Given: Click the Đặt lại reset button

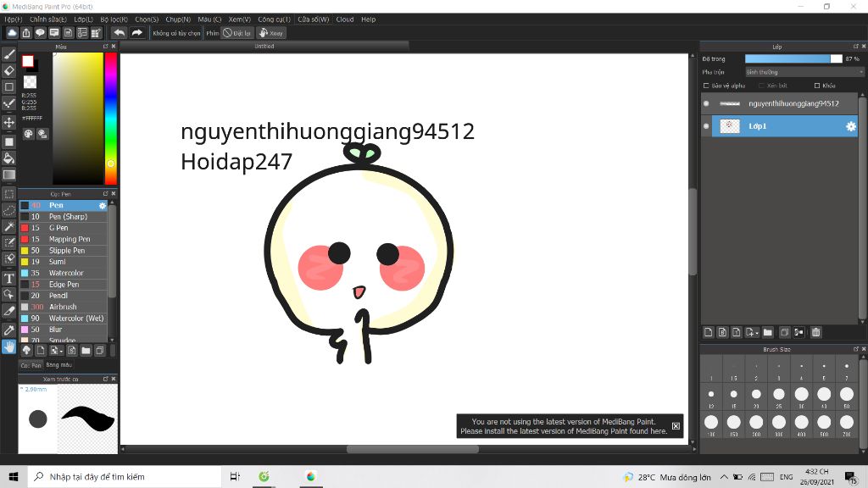Looking at the screenshot, I should click(x=237, y=33).
